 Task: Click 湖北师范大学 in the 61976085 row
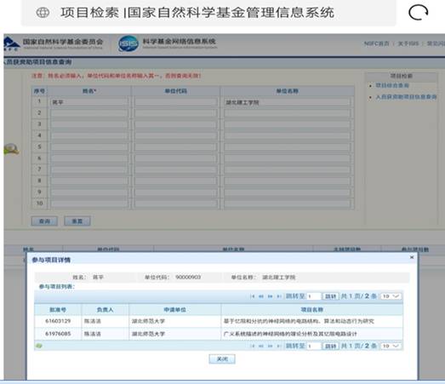pos(148,334)
